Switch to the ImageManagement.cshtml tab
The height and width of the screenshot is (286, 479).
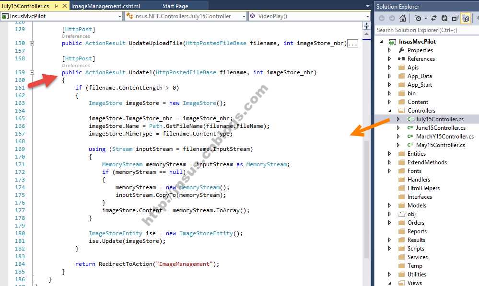[x=105, y=6]
